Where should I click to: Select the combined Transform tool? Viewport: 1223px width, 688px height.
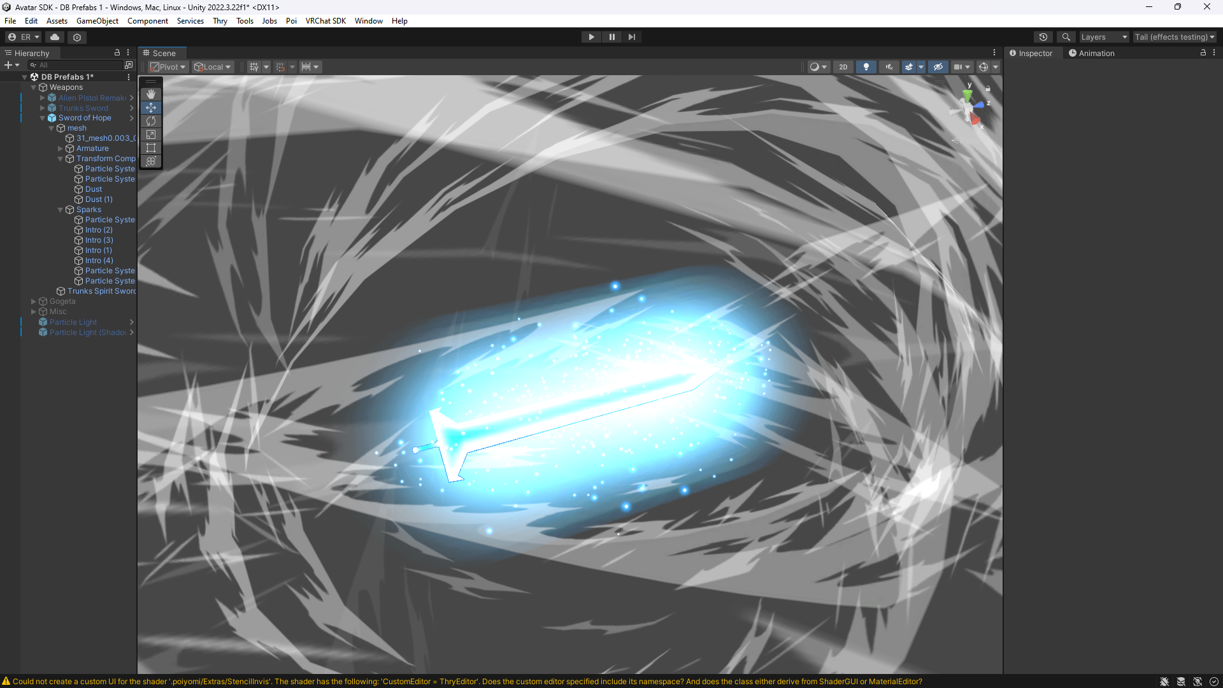coord(151,161)
